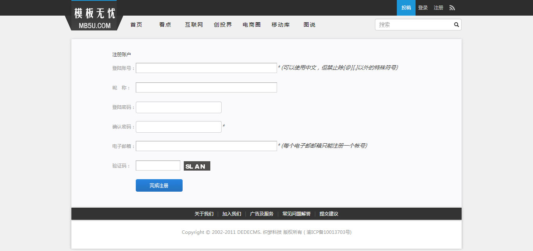
Task: Click into the 电子邮箱 text box
Action: click(x=206, y=146)
